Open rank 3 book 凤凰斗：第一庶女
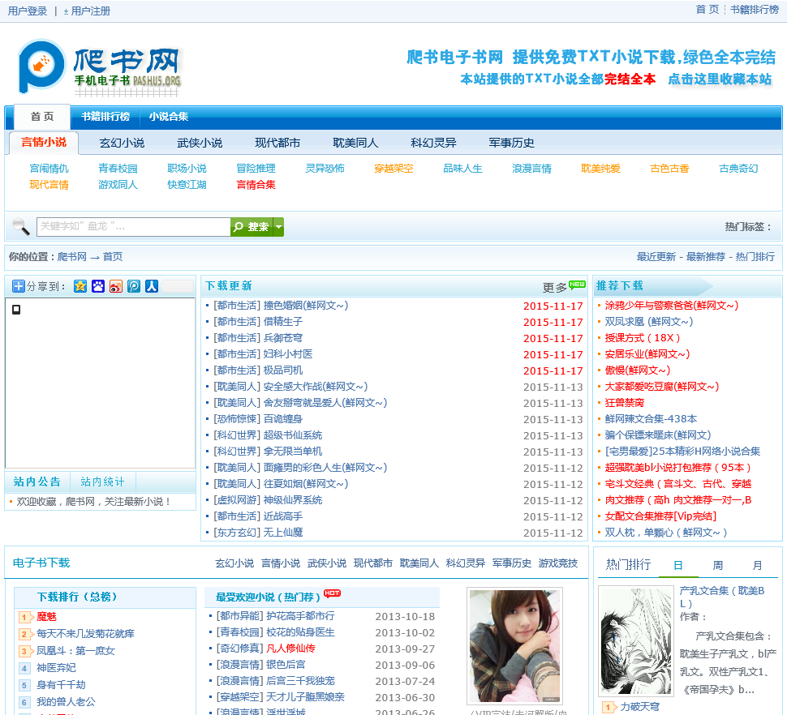 [x=75, y=651]
